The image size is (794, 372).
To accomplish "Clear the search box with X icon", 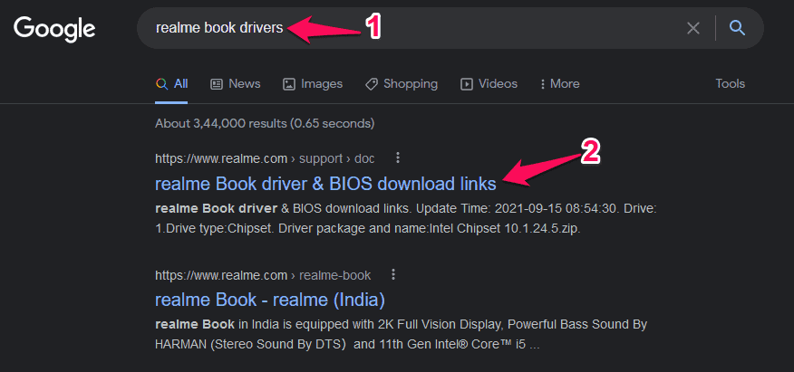I will 693,28.
